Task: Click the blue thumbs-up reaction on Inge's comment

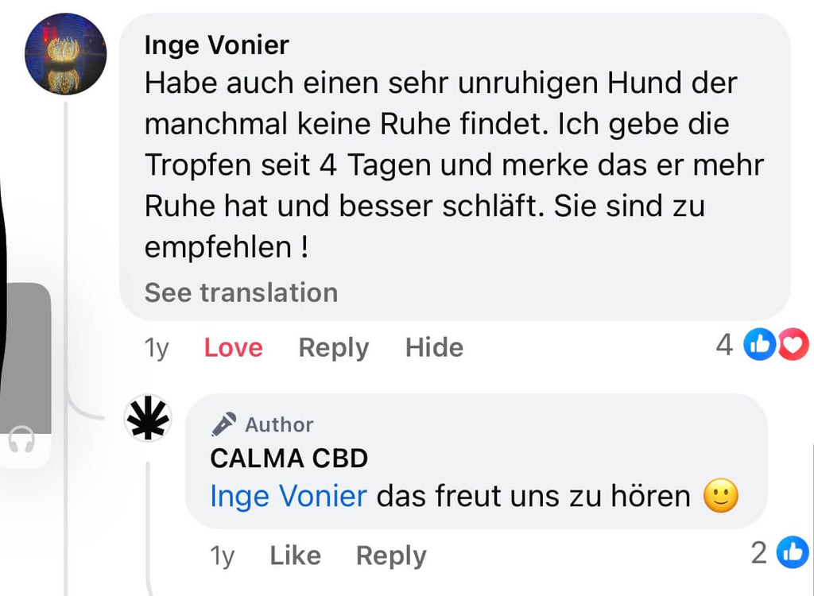Action: [x=758, y=345]
